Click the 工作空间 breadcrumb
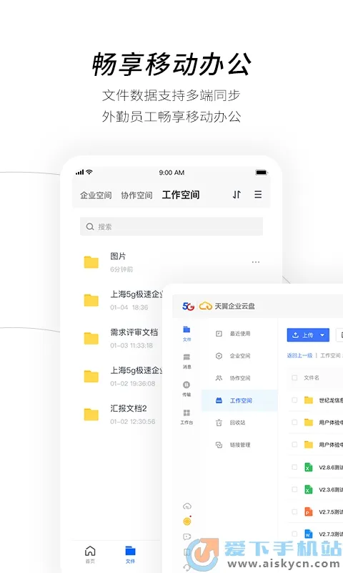Image resolution: width=343 pixels, height=573 pixels. coord(330,355)
